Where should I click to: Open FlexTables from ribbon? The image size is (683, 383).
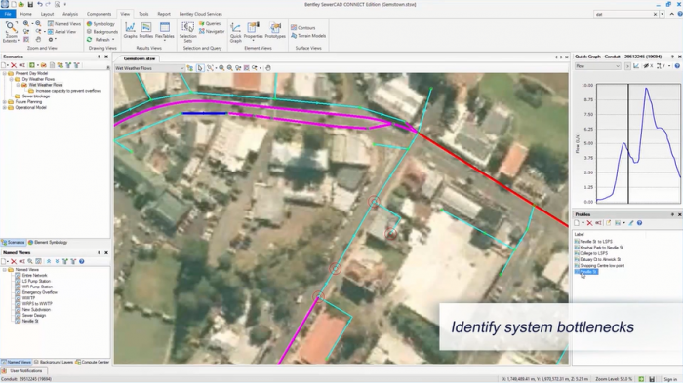coord(165,30)
